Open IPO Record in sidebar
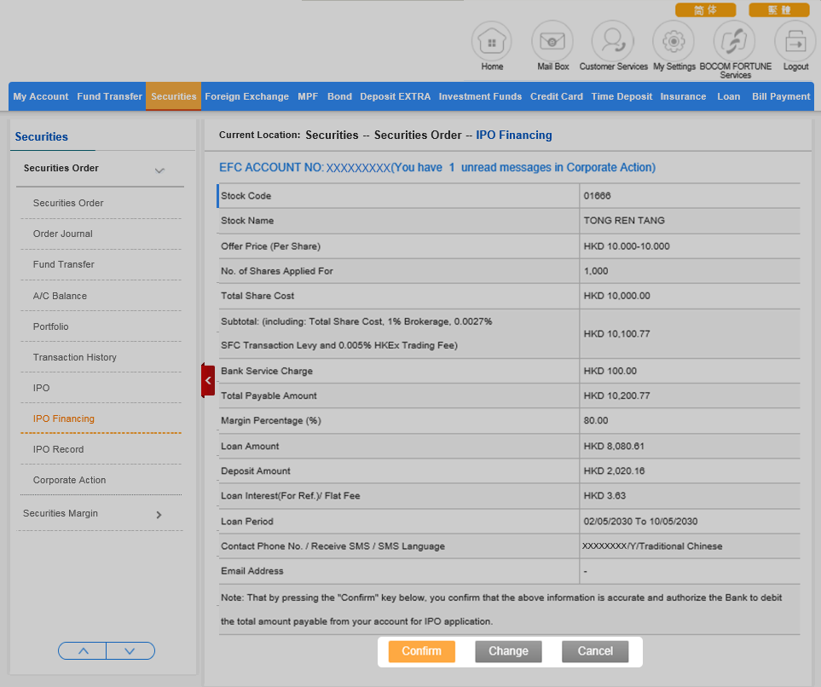This screenshot has width=821, height=687. click(x=58, y=449)
